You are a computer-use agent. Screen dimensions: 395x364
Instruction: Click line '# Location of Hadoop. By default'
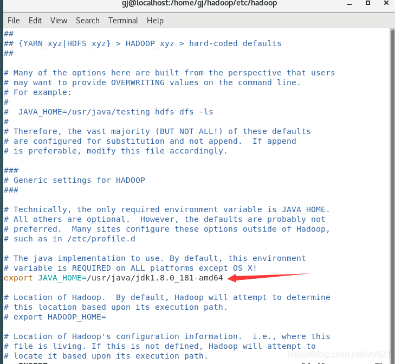tap(167, 297)
